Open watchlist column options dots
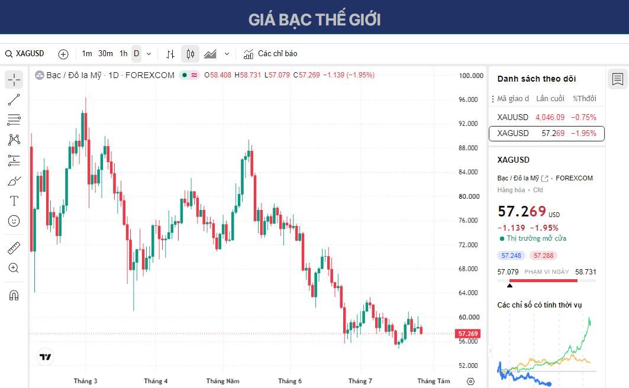This screenshot has height=388, width=629. pos(493,99)
